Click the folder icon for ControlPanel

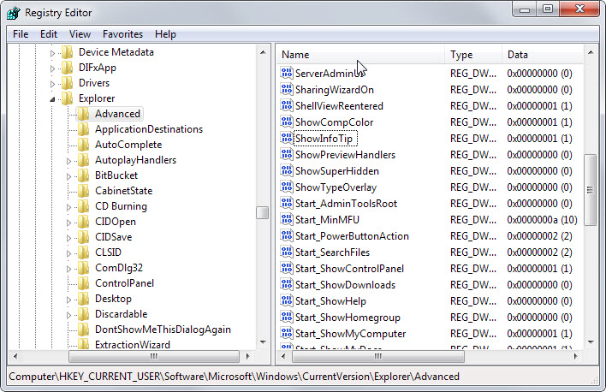(x=84, y=283)
